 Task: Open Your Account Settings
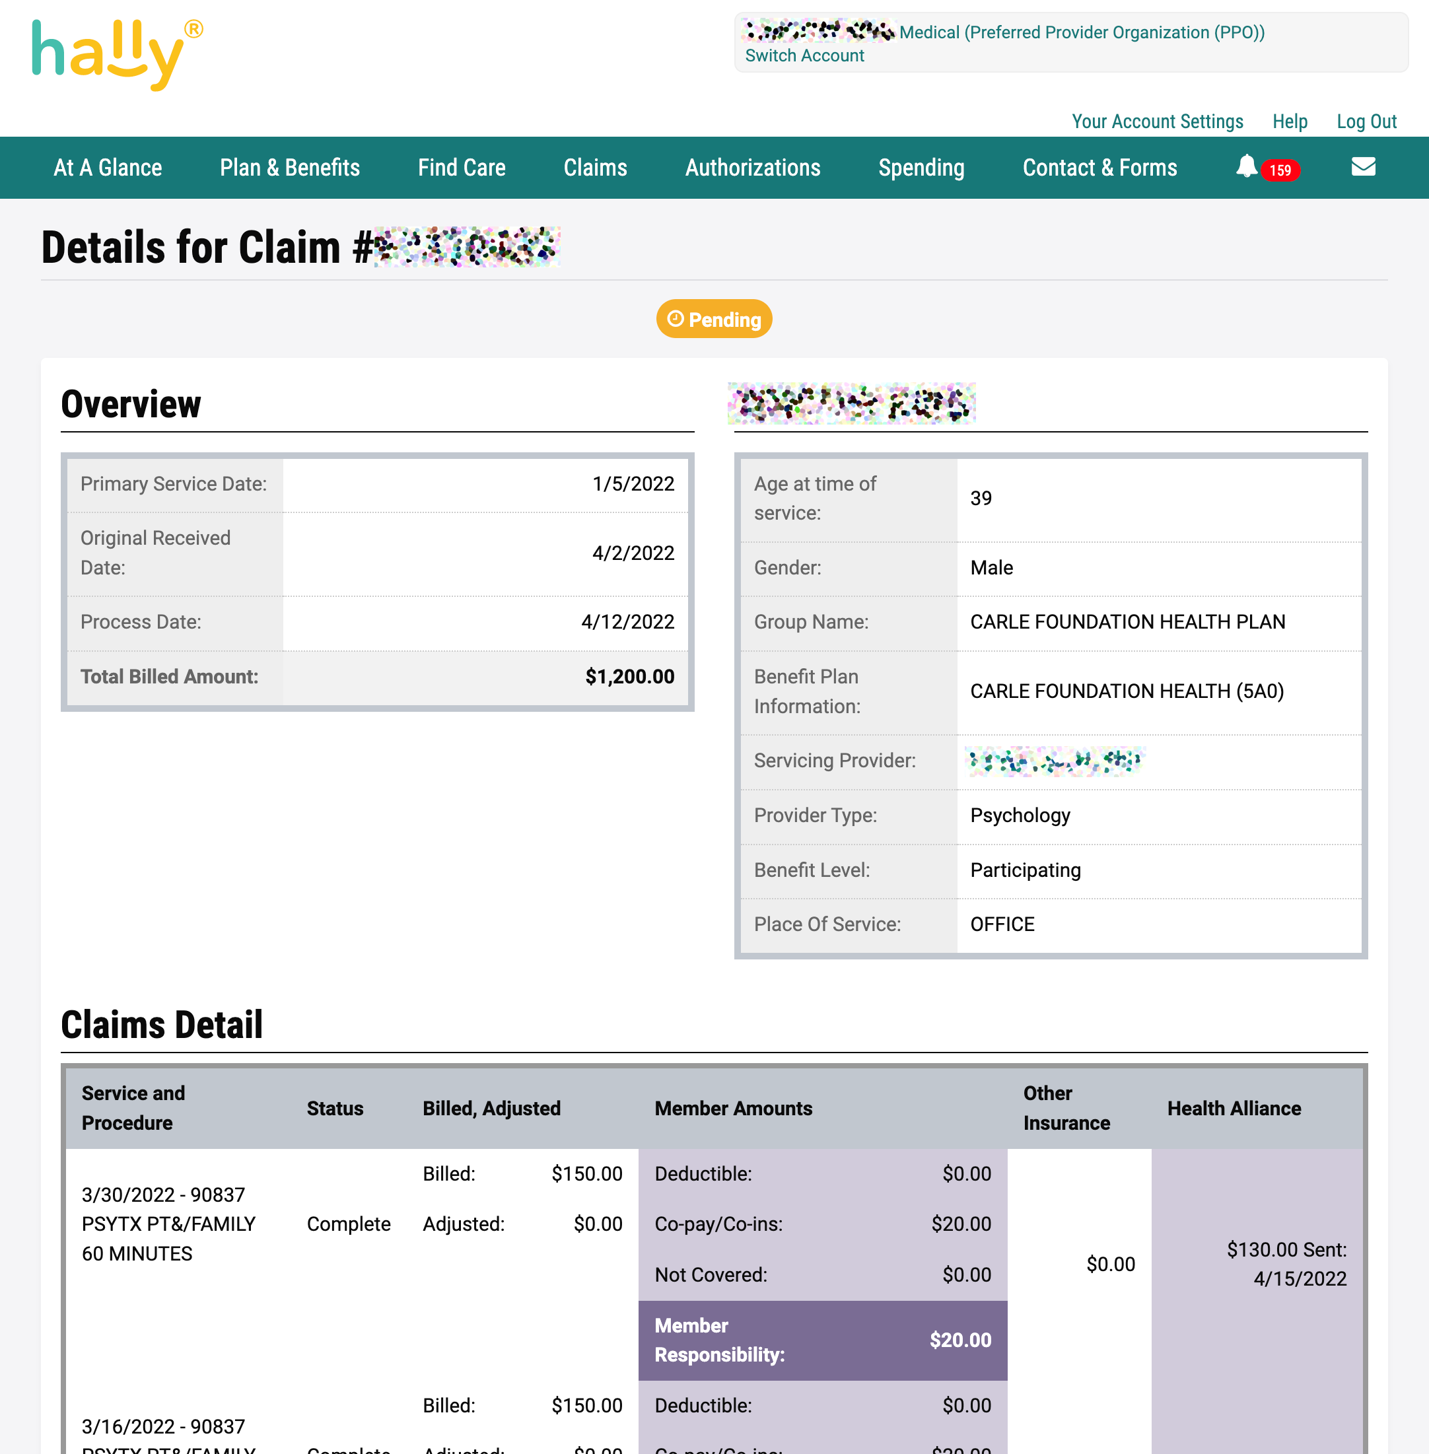tap(1156, 121)
